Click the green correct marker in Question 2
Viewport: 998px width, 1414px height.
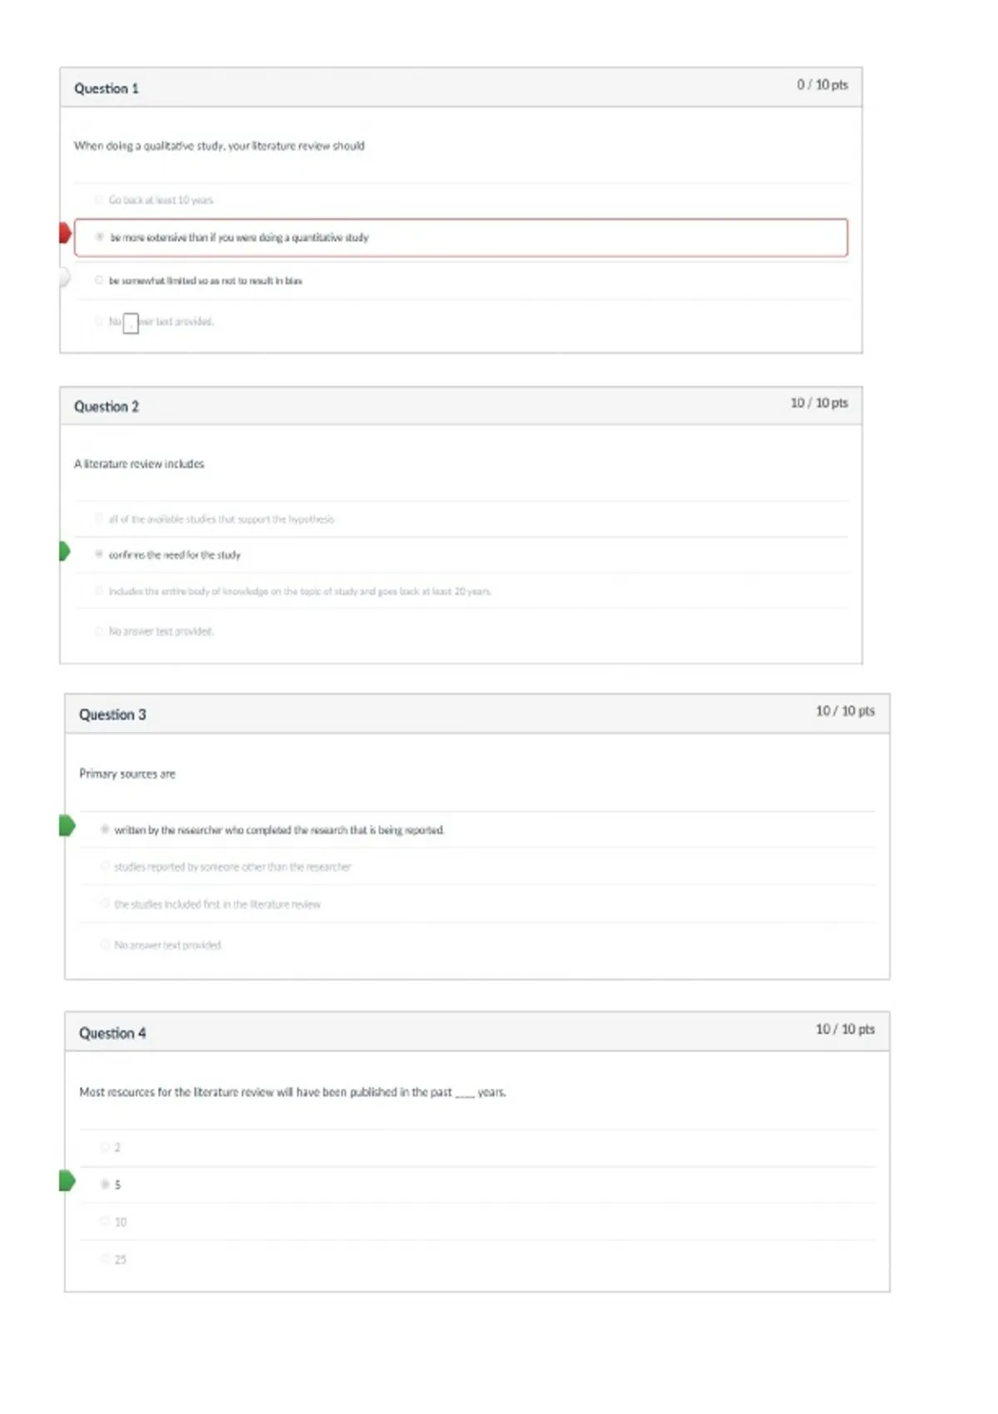(x=65, y=551)
